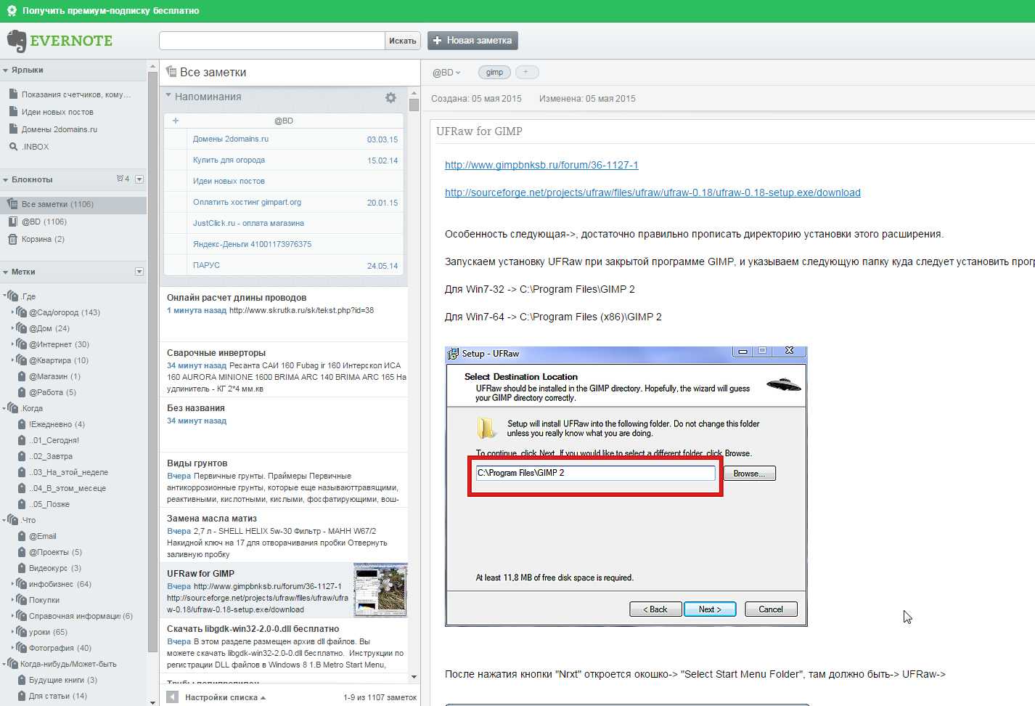This screenshot has height=706, width=1035.
Task: Add a reminder with the plus icon in @BD
Action: [x=176, y=121]
